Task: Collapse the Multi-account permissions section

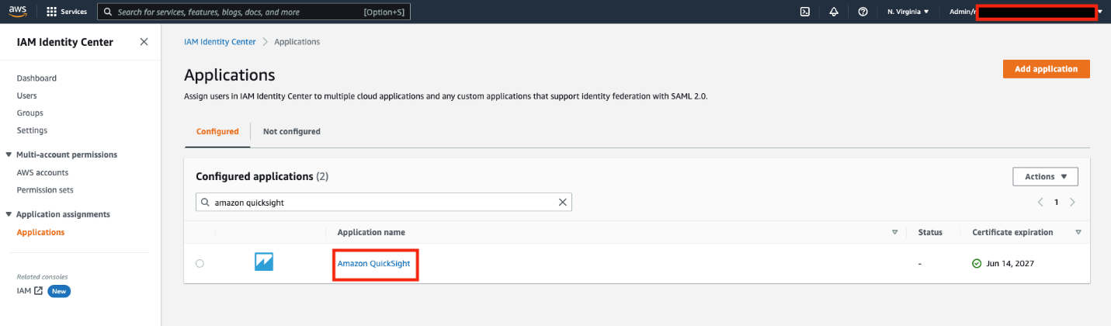Action: [9, 154]
